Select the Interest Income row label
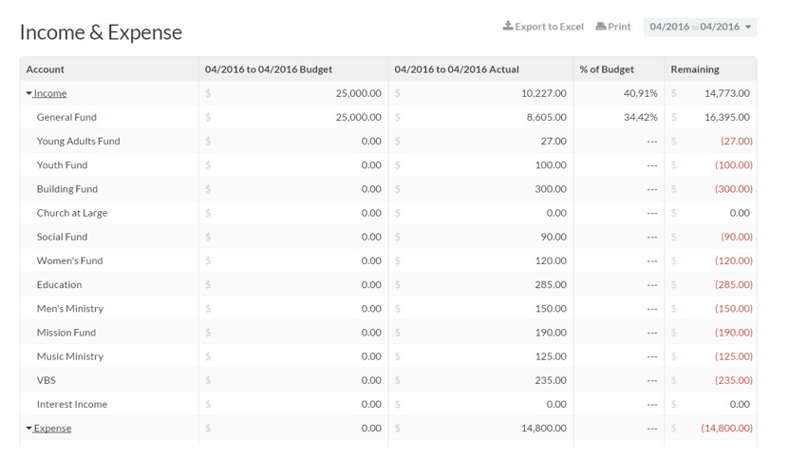The image size is (789, 460). (72, 405)
